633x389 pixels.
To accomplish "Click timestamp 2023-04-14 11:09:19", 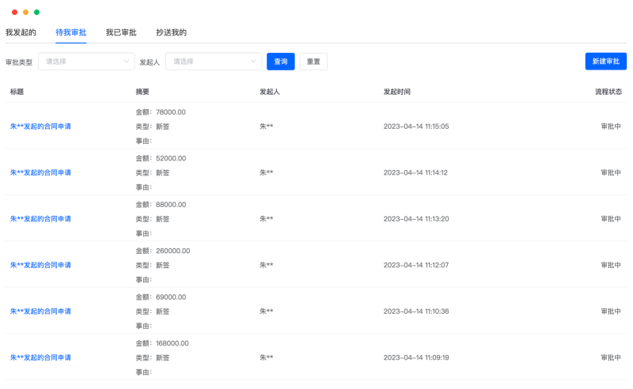I will pos(416,357).
